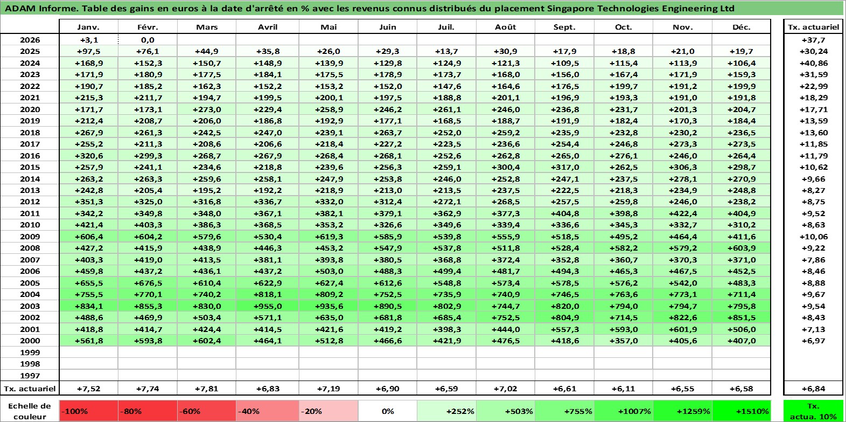This screenshot has width=846, height=422.
Task: Select the 2003 row label
Action: [30, 306]
